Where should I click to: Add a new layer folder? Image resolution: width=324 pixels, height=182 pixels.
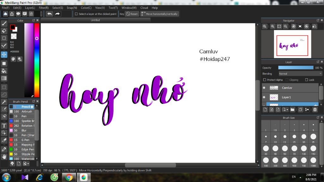pos(292,110)
